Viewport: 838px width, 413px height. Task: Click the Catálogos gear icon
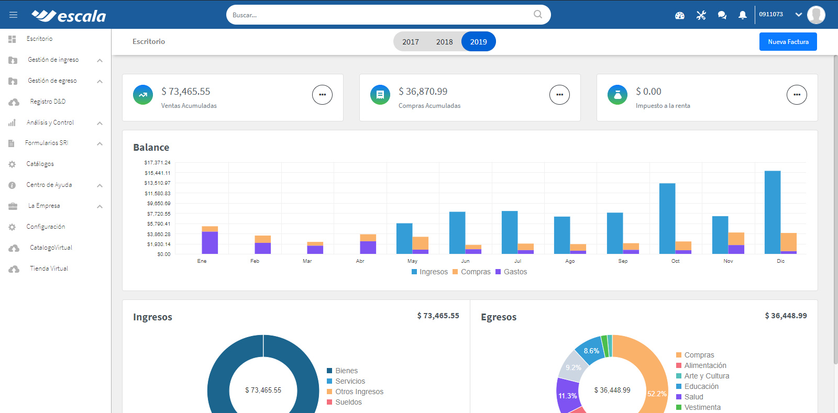pos(12,164)
